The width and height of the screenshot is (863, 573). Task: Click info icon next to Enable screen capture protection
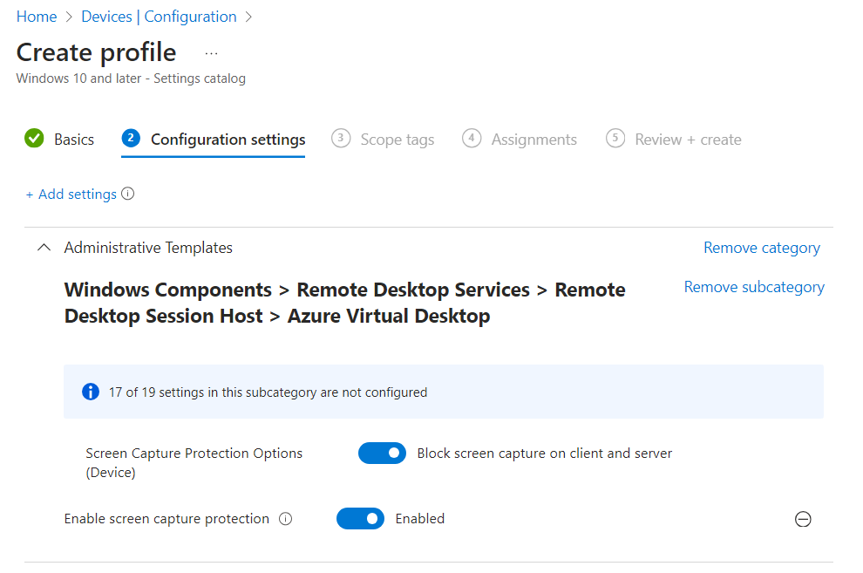click(x=285, y=519)
